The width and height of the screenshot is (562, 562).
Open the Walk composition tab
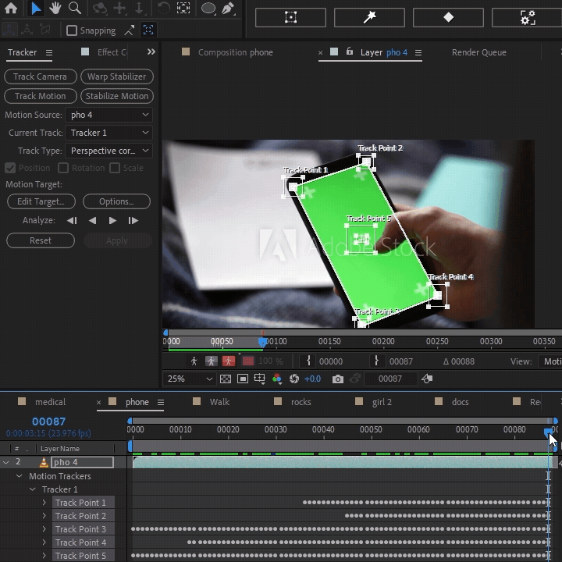click(x=219, y=402)
